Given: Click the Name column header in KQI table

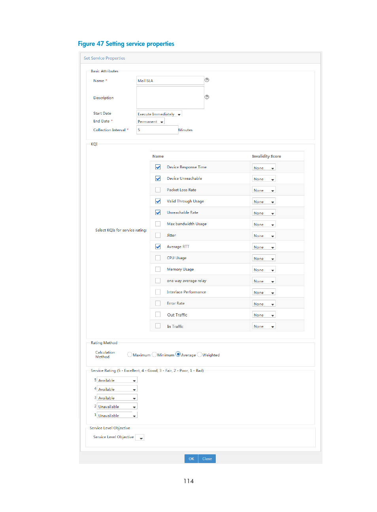Looking at the screenshot, I should point(158,156).
